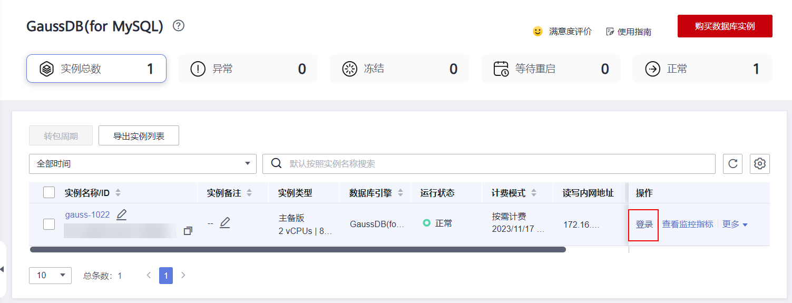
Task: Open the column settings gear icon
Action: 760,164
